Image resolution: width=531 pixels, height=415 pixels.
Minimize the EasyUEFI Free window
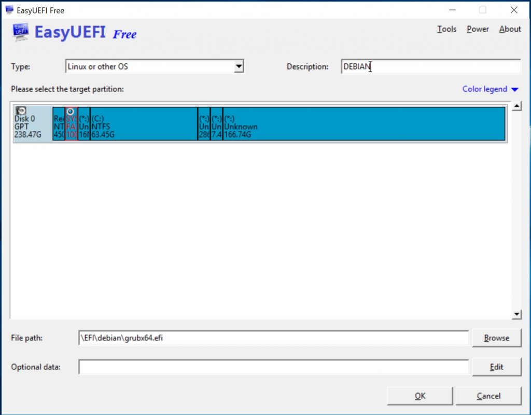click(x=452, y=10)
